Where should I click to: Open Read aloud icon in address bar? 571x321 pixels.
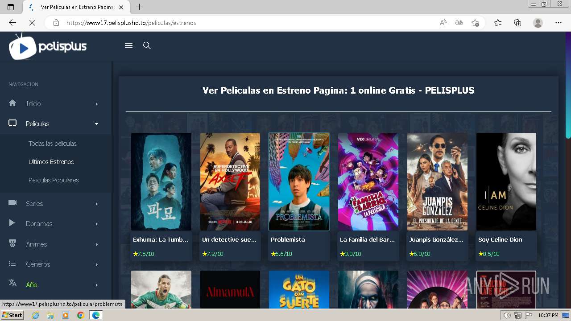[x=443, y=23]
